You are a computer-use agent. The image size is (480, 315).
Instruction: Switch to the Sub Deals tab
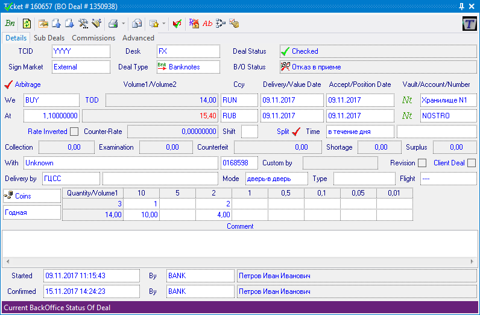tap(49, 38)
